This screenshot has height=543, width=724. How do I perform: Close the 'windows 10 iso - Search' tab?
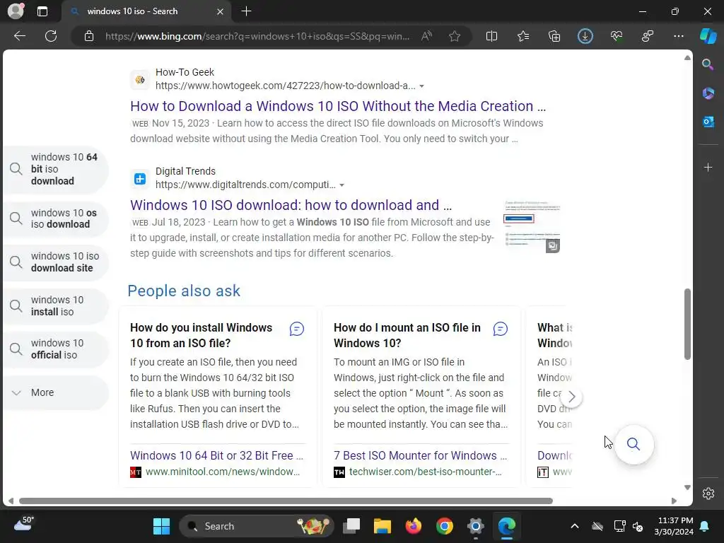pos(221,11)
